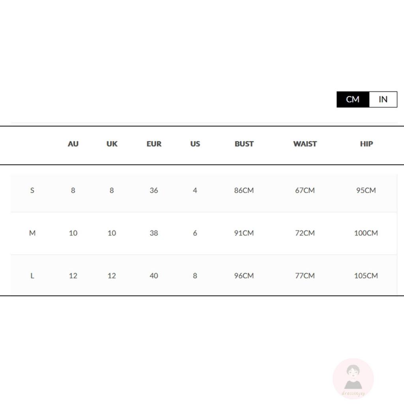Click the EUR size 38 cell
The width and height of the screenshot is (404, 404).
154,233
